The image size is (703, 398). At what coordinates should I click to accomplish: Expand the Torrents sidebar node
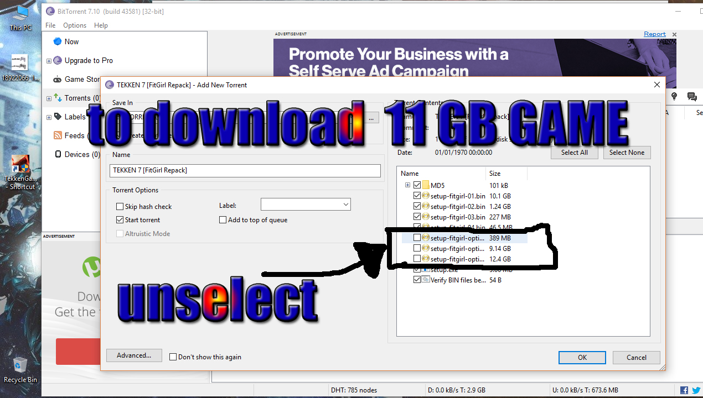(x=49, y=98)
